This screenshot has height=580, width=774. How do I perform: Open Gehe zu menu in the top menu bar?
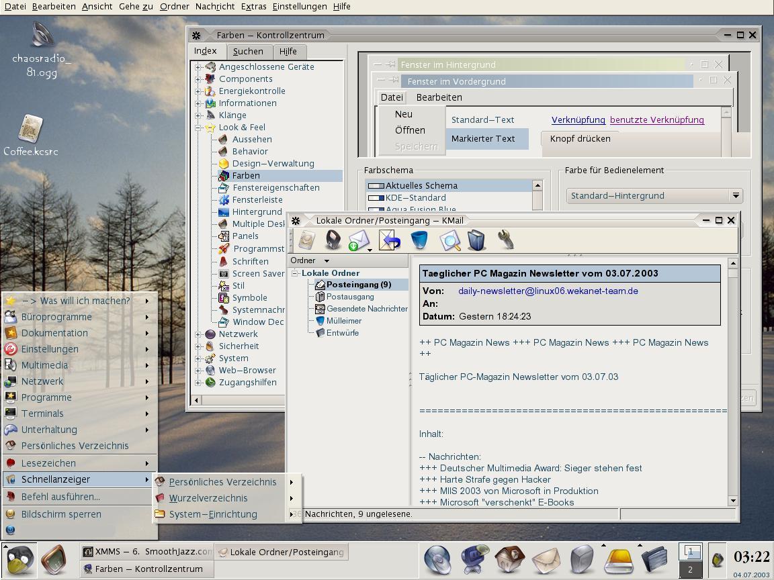[136, 7]
